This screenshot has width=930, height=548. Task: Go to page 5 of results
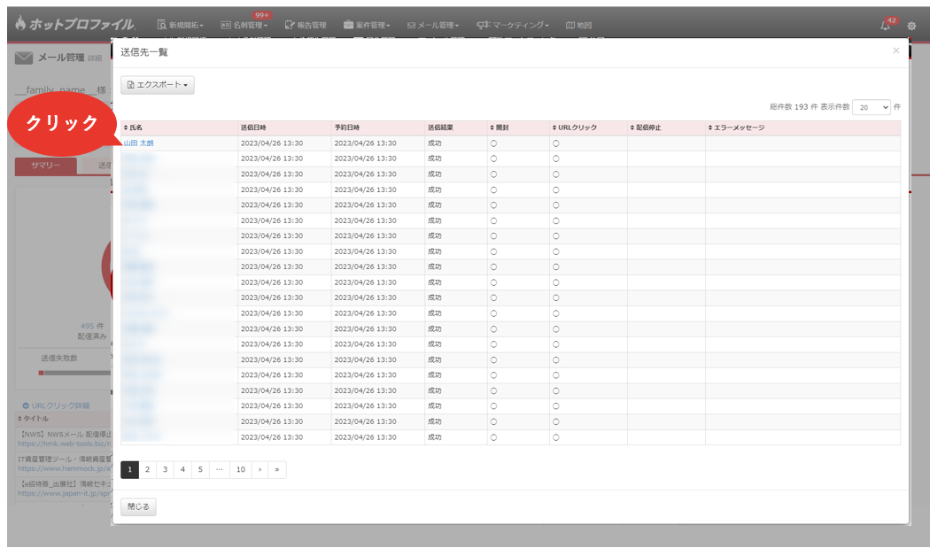point(200,469)
